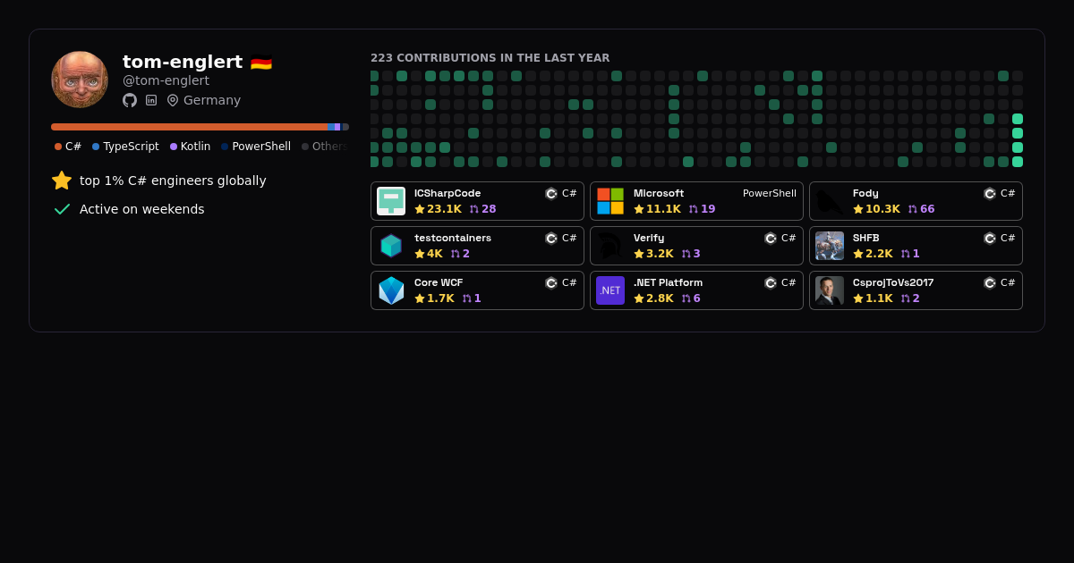Click the C# orange legend dot
The image size is (1074, 563).
point(58,147)
